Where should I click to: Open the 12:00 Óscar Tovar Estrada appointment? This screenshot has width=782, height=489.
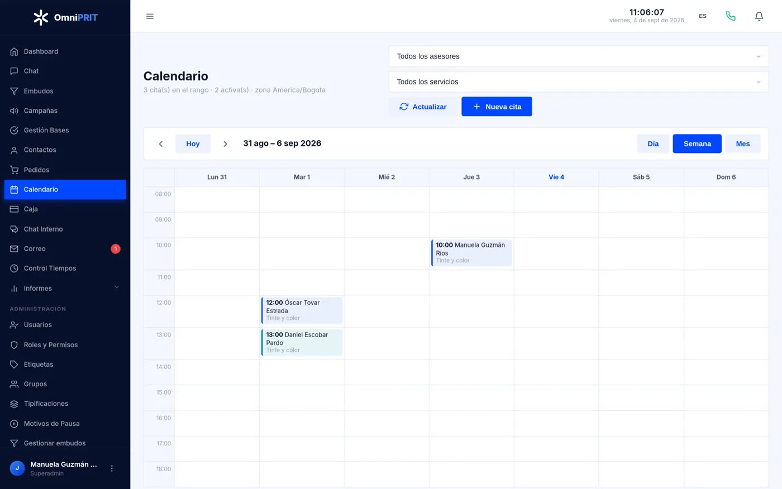302,310
